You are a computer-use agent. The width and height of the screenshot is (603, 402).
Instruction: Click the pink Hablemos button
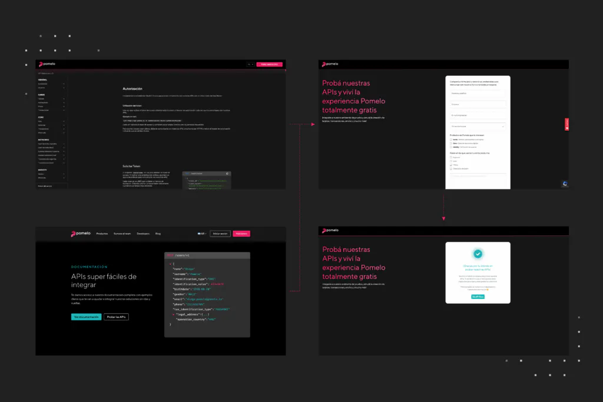point(241,234)
